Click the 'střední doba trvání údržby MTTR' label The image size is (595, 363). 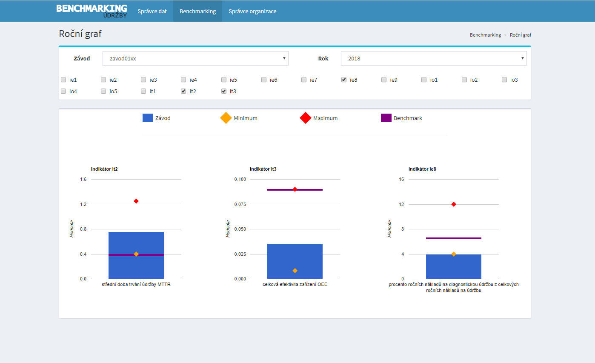pos(136,284)
